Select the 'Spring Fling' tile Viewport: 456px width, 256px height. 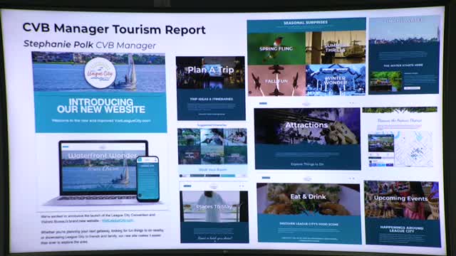276,48
